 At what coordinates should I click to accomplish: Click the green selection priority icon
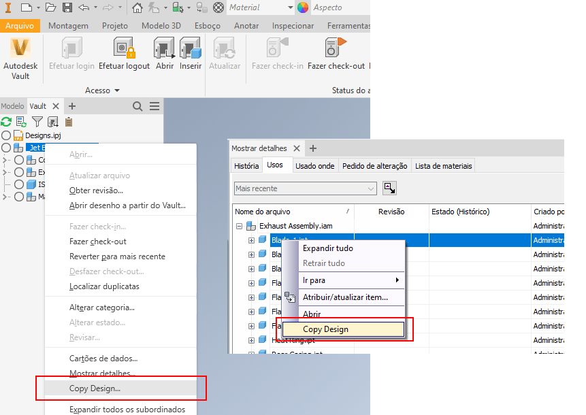click(178, 7)
